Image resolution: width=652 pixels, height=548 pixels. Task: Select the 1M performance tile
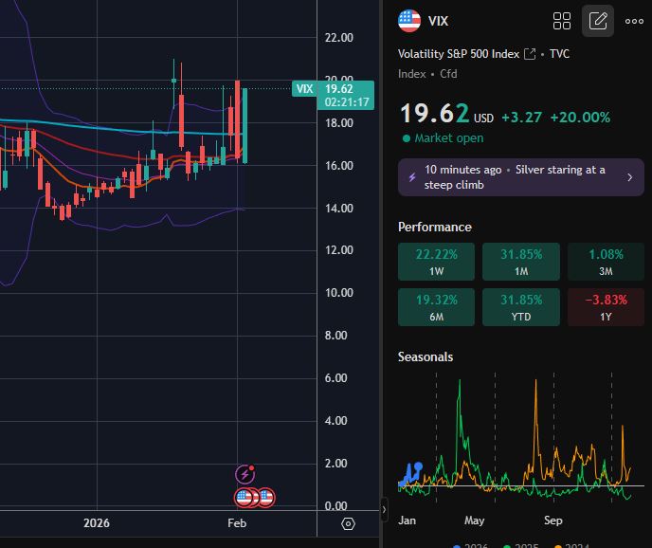click(521, 262)
